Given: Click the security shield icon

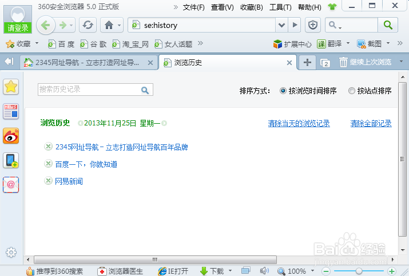Looking at the screenshot, I should [x=313, y=25].
